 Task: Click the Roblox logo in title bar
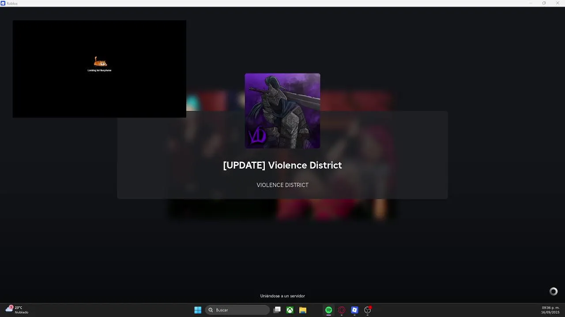point(3,3)
